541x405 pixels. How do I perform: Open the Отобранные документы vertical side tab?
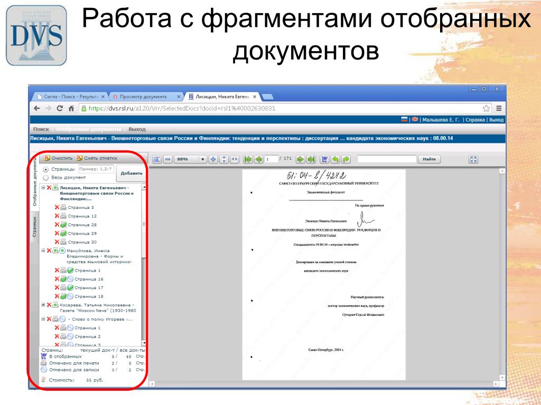click(34, 181)
